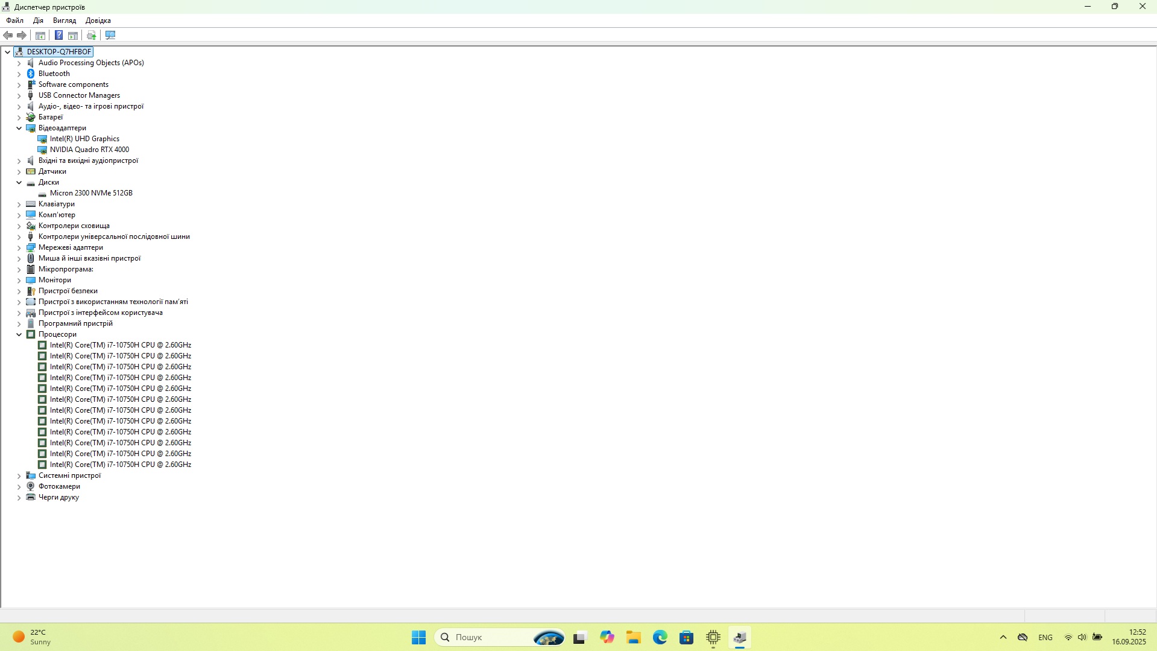Click the taskbar Пошук search field
This screenshot has width=1157, height=651.
(500, 637)
